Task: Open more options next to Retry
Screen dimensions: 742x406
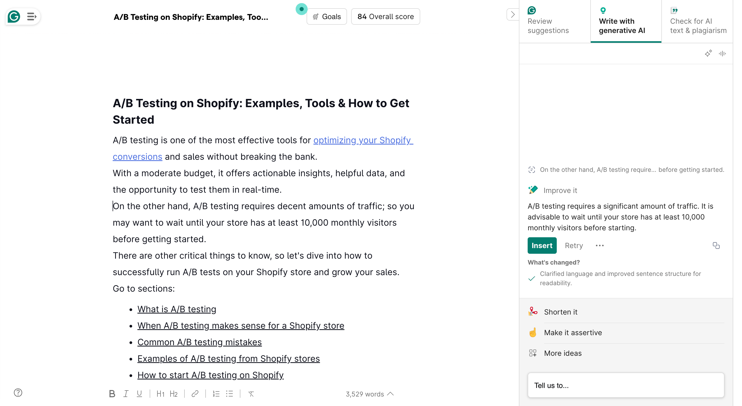Action: coord(600,246)
